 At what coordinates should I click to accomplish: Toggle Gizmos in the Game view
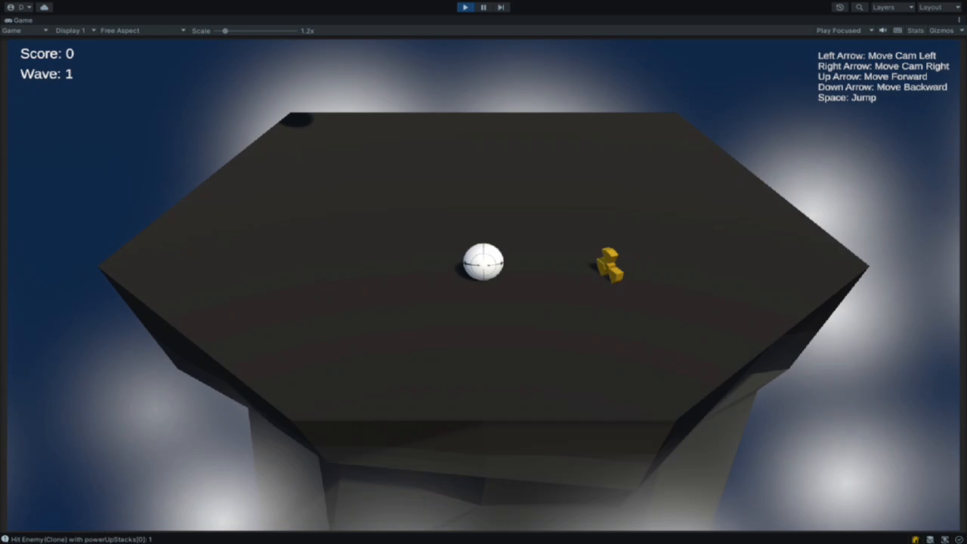click(x=941, y=30)
